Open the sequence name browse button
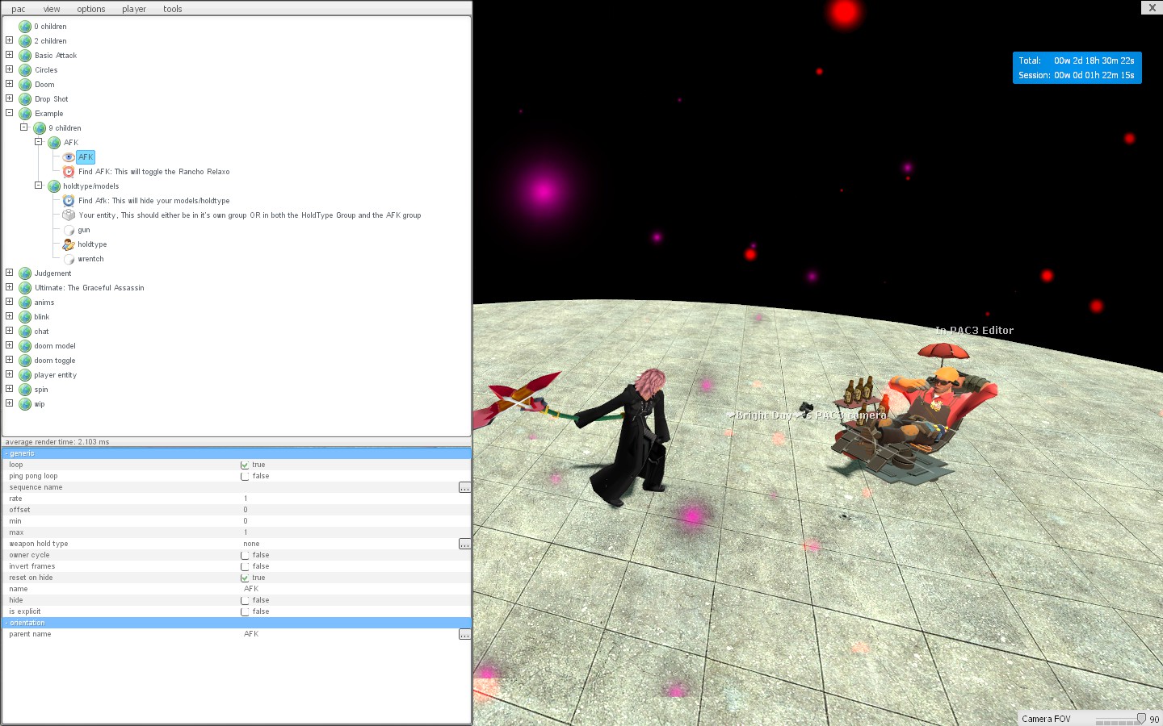 click(x=464, y=487)
